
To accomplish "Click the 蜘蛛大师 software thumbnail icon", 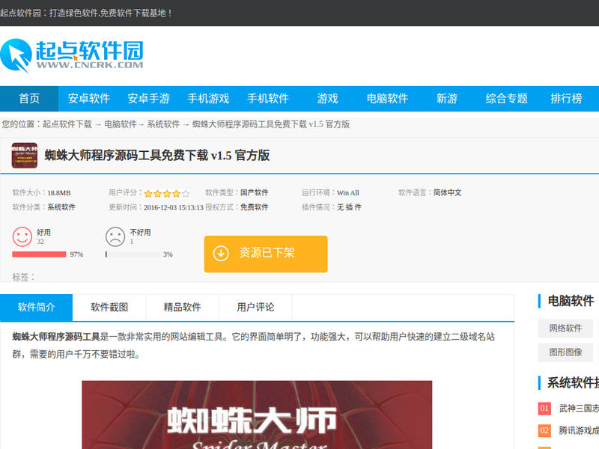I will coord(25,156).
